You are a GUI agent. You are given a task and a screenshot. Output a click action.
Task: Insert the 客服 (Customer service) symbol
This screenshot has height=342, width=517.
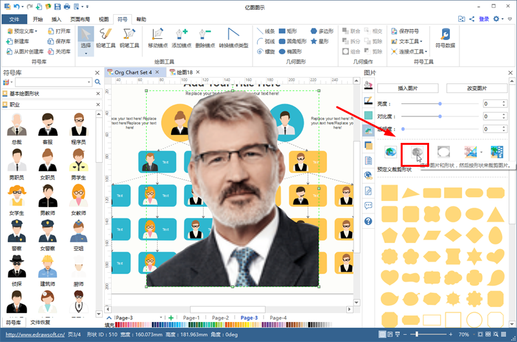tap(47, 123)
